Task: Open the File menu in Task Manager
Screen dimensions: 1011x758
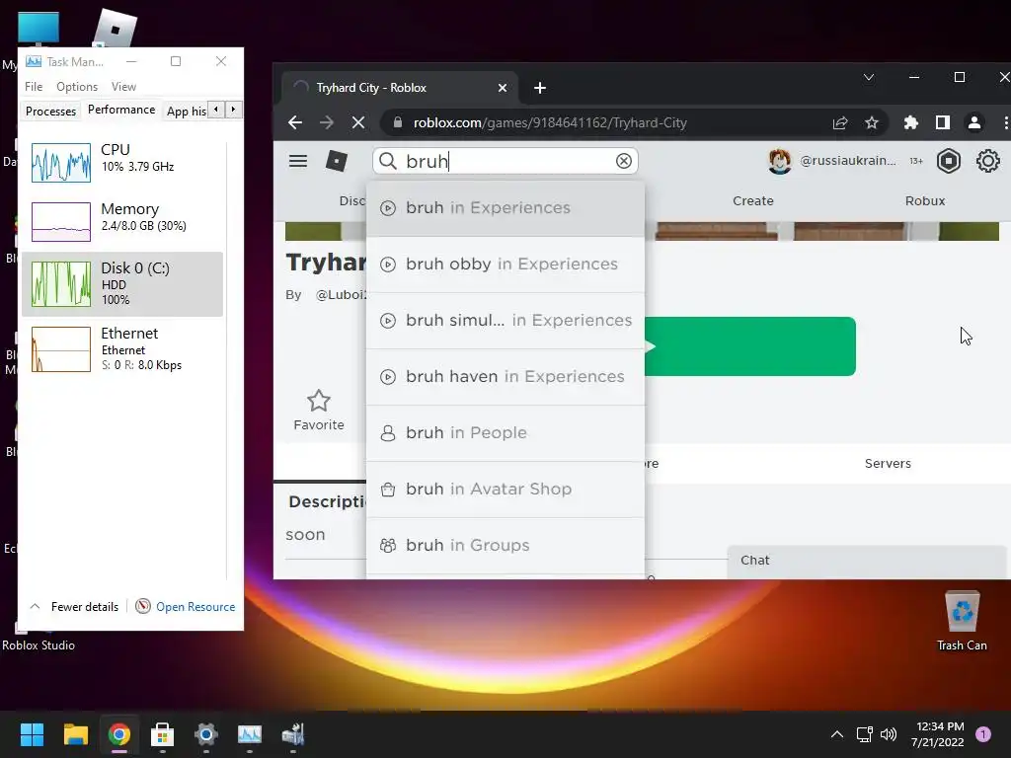Action: 34,87
